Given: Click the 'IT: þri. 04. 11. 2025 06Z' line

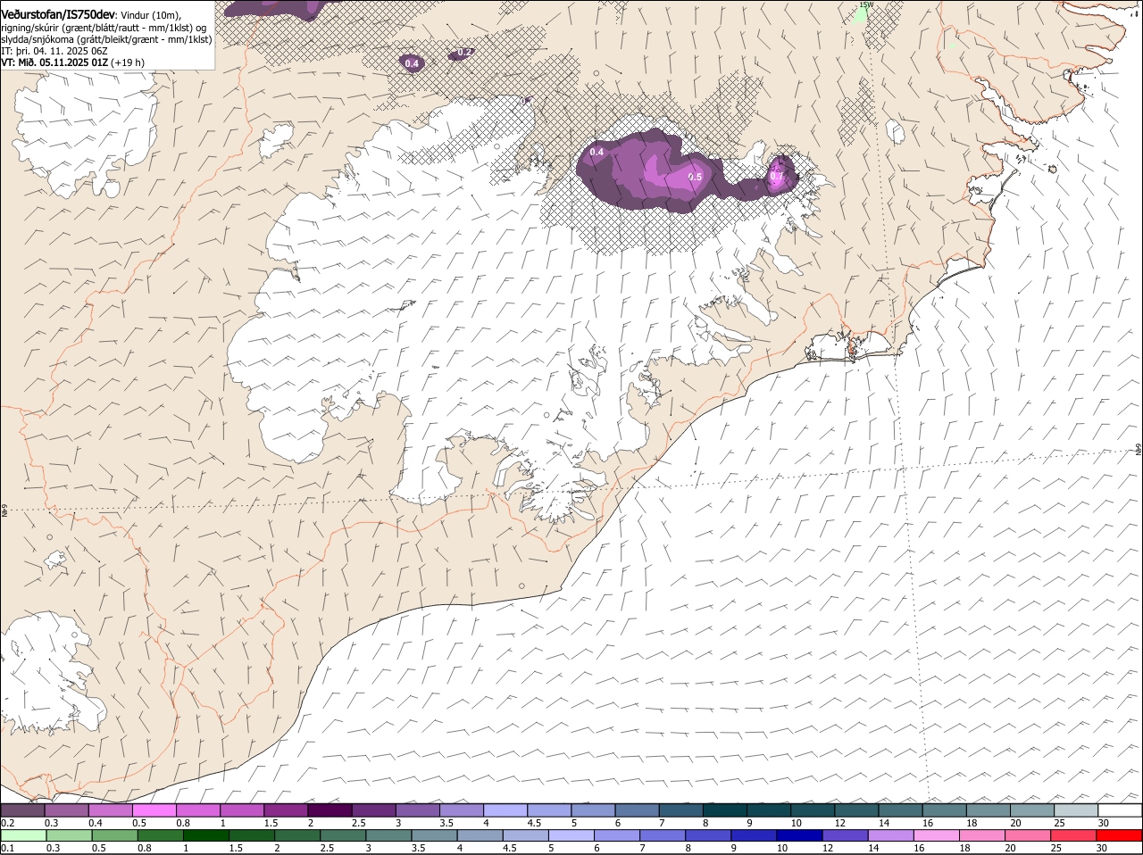Looking at the screenshot, I should tap(54, 51).
